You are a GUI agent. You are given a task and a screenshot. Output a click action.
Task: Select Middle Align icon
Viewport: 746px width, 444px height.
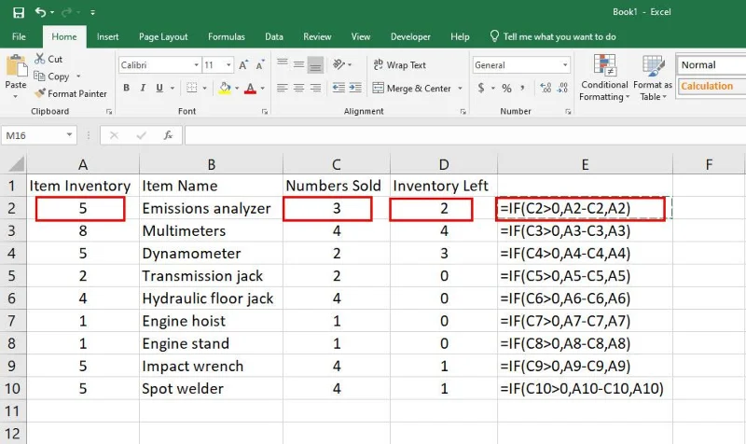[298, 64]
